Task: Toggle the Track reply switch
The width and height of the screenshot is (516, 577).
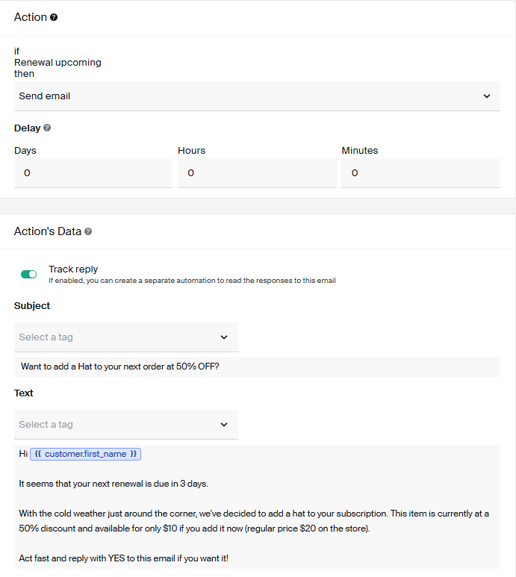Action: 29,274
